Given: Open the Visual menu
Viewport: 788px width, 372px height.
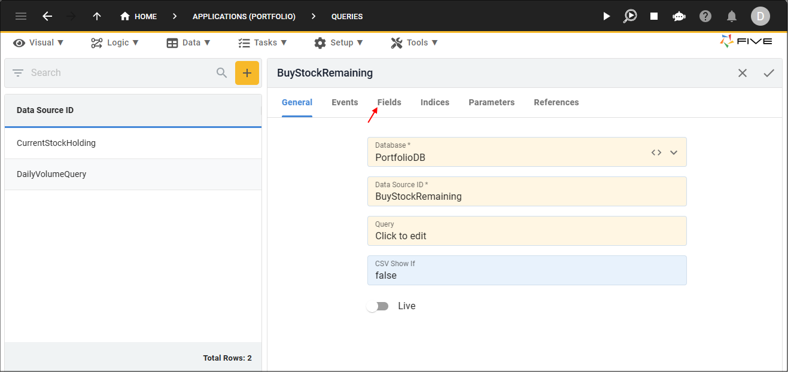Looking at the screenshot, I should point(39,42).
